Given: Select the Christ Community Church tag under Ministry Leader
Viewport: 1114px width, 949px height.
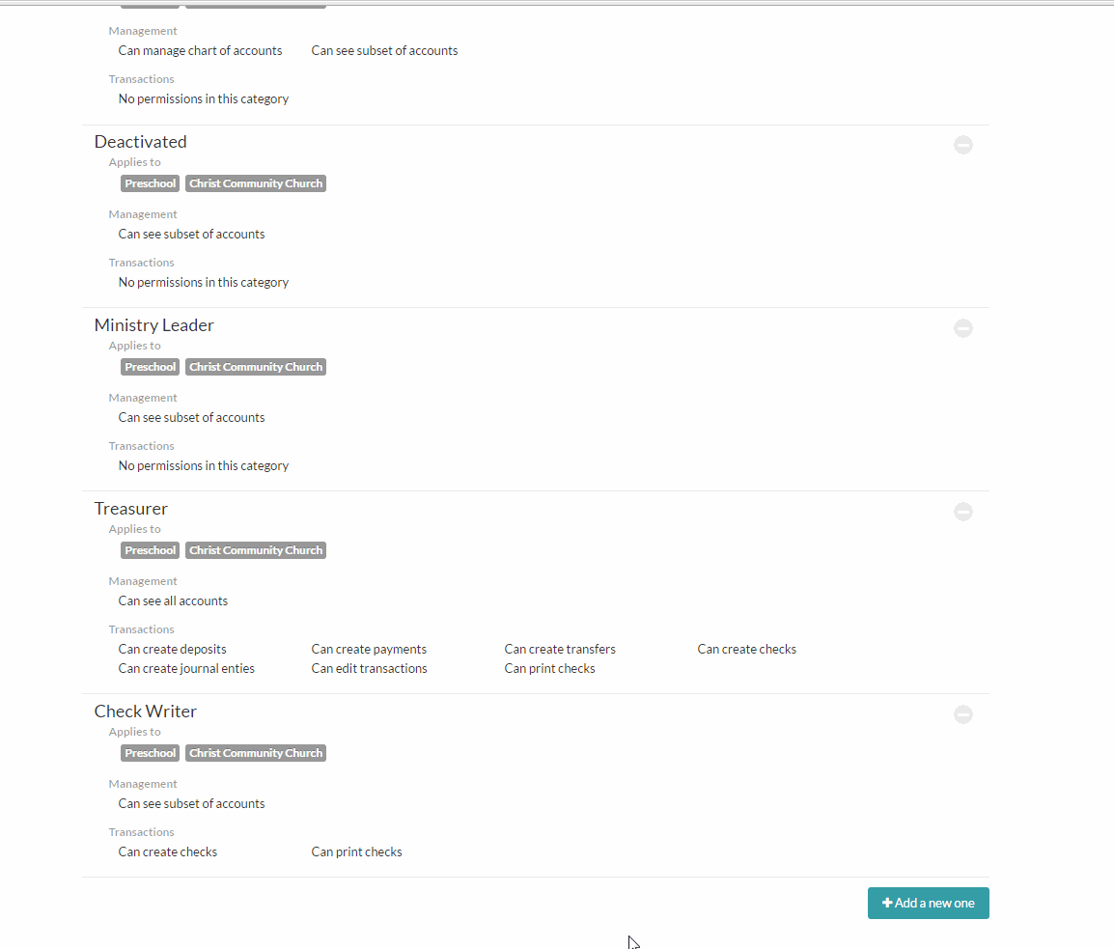Looking at the screenshot, I should [256, 367].
